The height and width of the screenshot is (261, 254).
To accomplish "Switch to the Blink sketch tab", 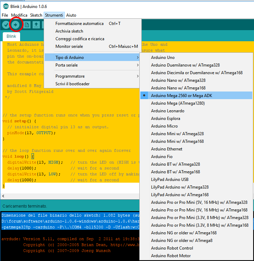I will (x=11, y=36).
